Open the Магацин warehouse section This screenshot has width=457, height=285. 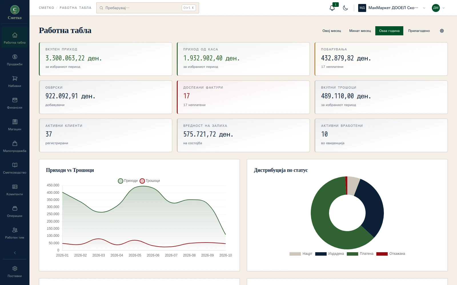[15, 124]
